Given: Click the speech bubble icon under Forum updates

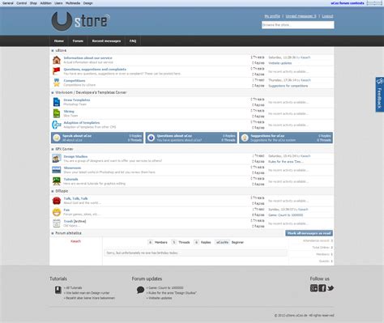Looking at the screenshot, I should (x=140, y=290).
